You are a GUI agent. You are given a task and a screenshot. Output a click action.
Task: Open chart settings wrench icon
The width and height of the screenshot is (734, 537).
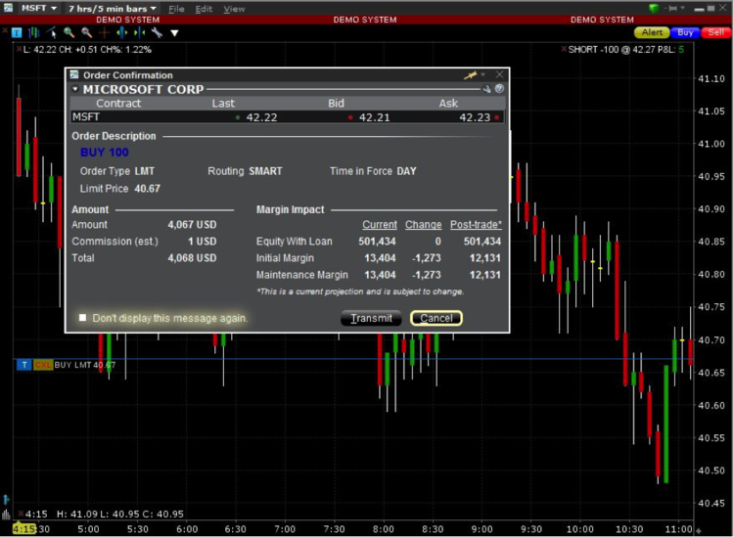[157, 32]
